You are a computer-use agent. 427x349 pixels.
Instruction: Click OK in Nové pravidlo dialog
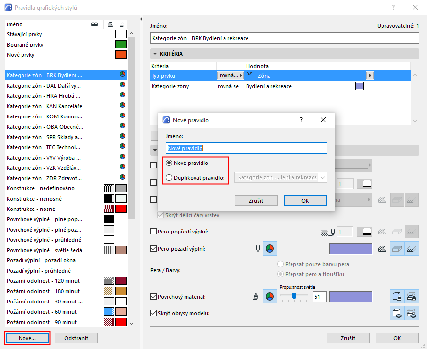305,201
